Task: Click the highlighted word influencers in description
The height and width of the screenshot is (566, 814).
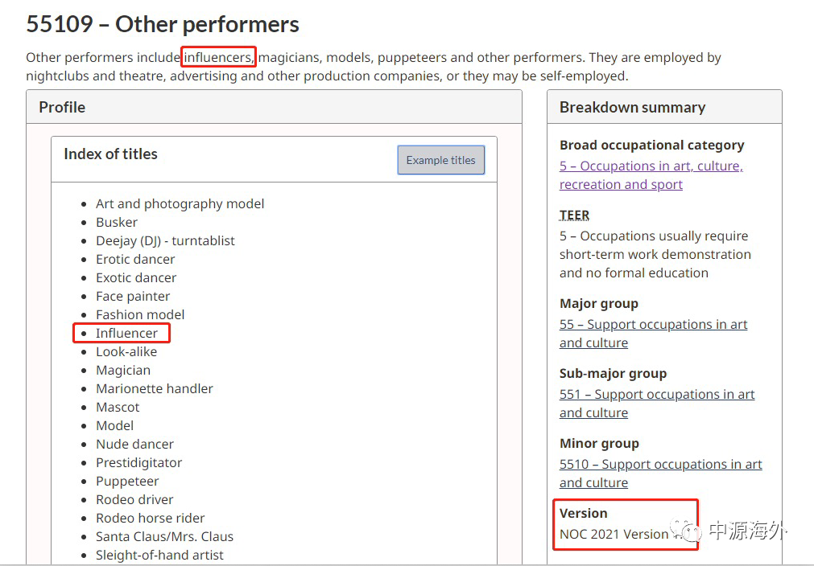Action: [x=218, y=57]
